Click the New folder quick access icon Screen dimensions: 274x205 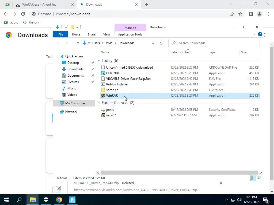click(x=72, y=27)
